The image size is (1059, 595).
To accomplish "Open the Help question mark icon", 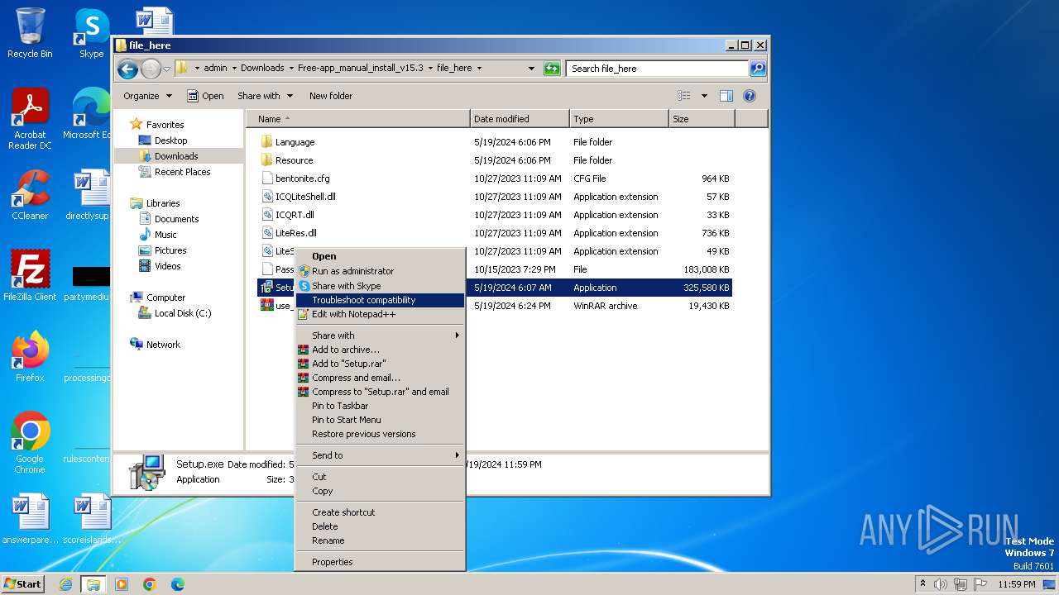I will point(750,96).
